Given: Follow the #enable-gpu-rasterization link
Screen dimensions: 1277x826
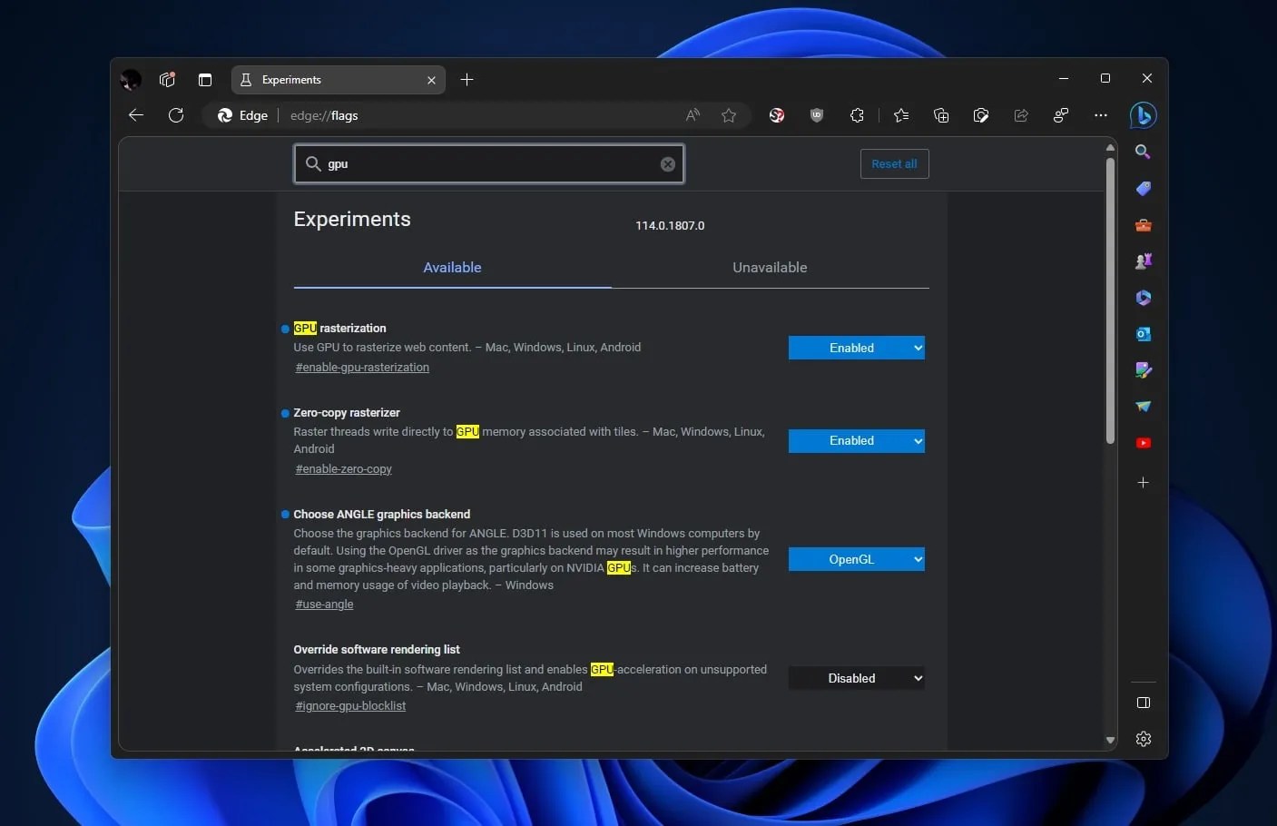Looking at the screenshot, I should 362,367.
